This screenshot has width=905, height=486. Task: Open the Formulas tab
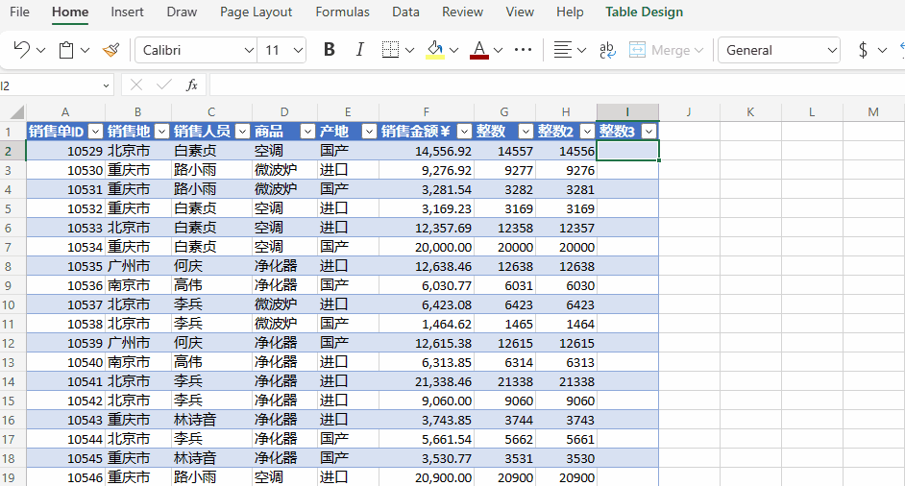342,12
